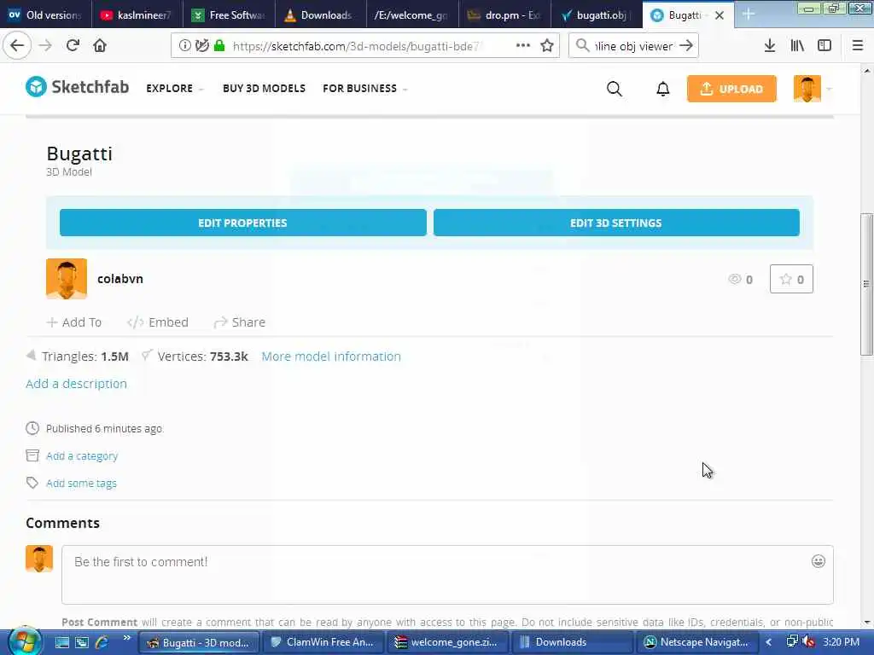Open the browser home page
This screenshot has width=874, height=655.
[100, 45]
